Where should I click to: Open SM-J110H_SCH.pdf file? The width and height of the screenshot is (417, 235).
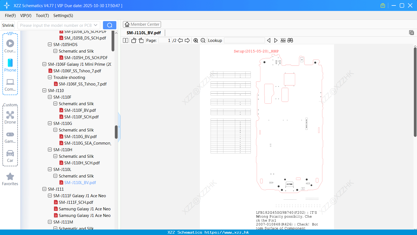tap(82, 163)
